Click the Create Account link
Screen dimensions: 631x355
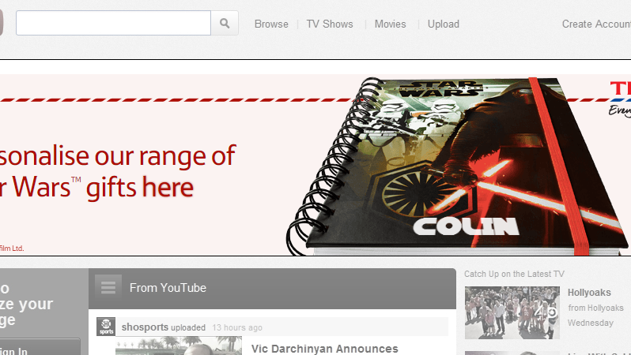tap(596, 24)
